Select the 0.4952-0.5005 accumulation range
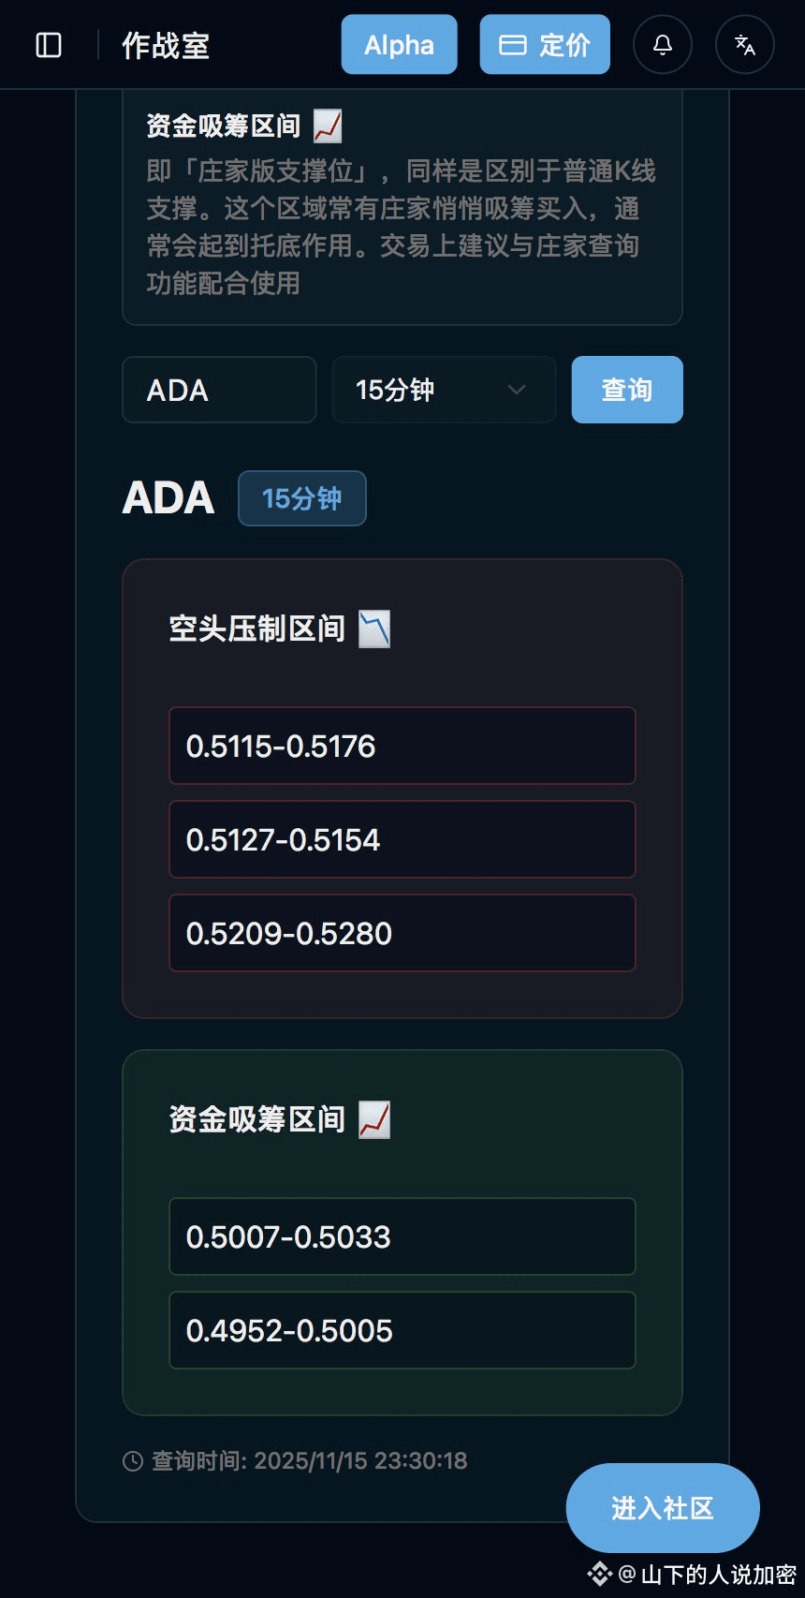805x1598 pixels. [402, 1330]
